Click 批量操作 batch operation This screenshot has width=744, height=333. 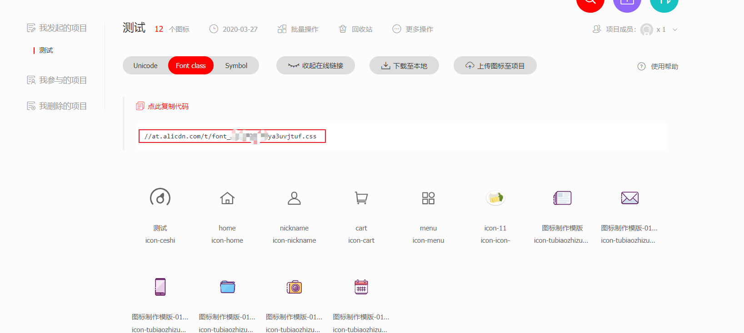(x=298, y=29)
